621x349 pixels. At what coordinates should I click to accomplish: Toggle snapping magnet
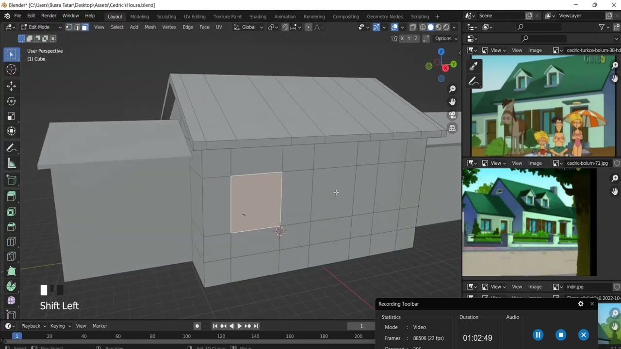coord(285,27)
